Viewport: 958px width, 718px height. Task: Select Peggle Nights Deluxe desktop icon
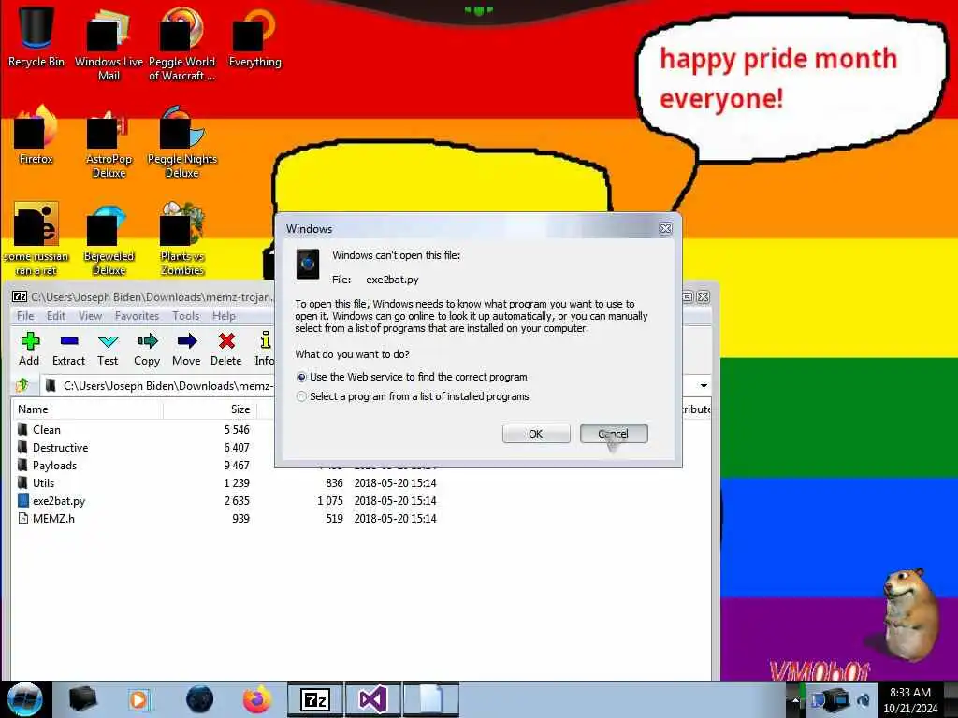tap(181, 142)
